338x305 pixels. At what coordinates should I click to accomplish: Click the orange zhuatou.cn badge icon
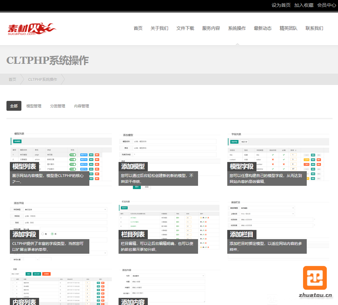tap(315, 277)
